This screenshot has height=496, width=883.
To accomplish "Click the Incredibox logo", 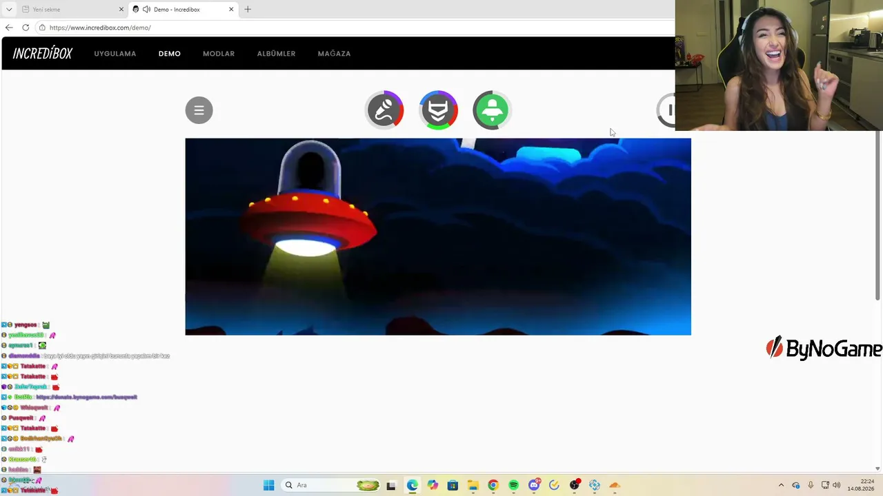I will pyautogui.click(x=42, y=54).
